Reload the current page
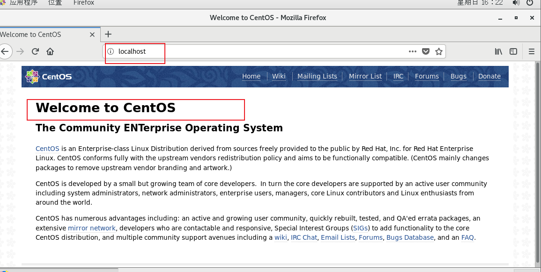This screenshot has height=272, width=541. [35, 52]
